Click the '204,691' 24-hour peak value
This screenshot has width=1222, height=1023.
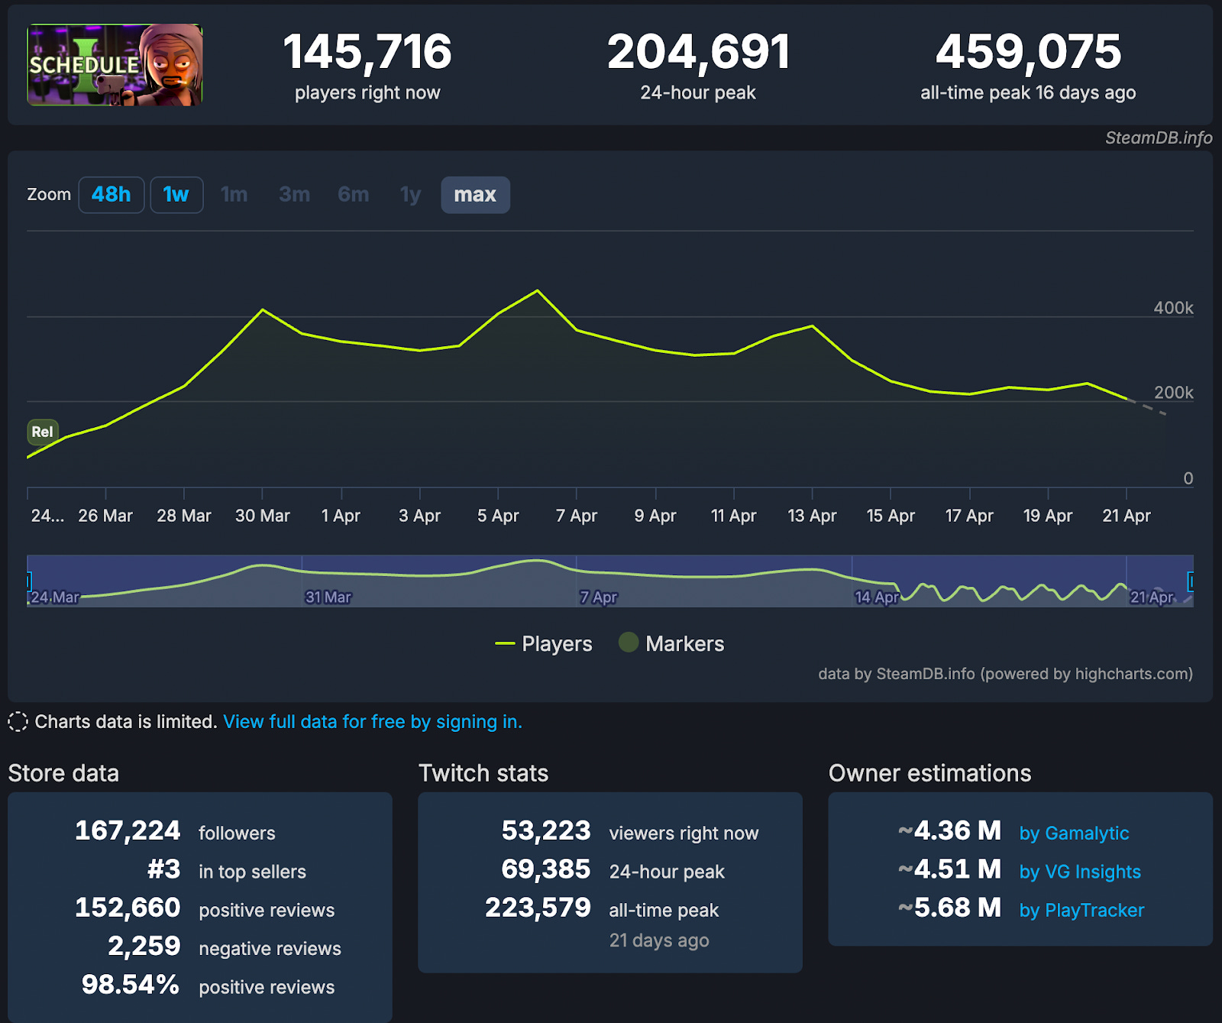click(x=699, y=52)
